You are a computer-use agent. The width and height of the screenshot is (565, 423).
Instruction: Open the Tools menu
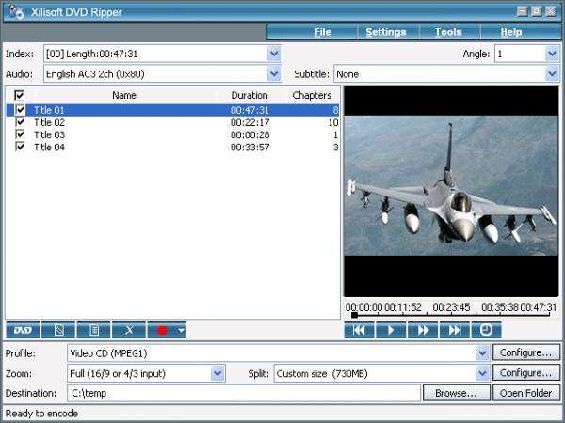[448, 32]
